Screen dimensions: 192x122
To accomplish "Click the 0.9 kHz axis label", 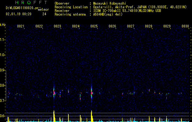I will tap(2, 70).
